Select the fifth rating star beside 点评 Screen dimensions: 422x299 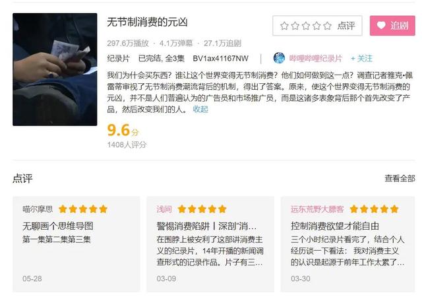point(327,26)
